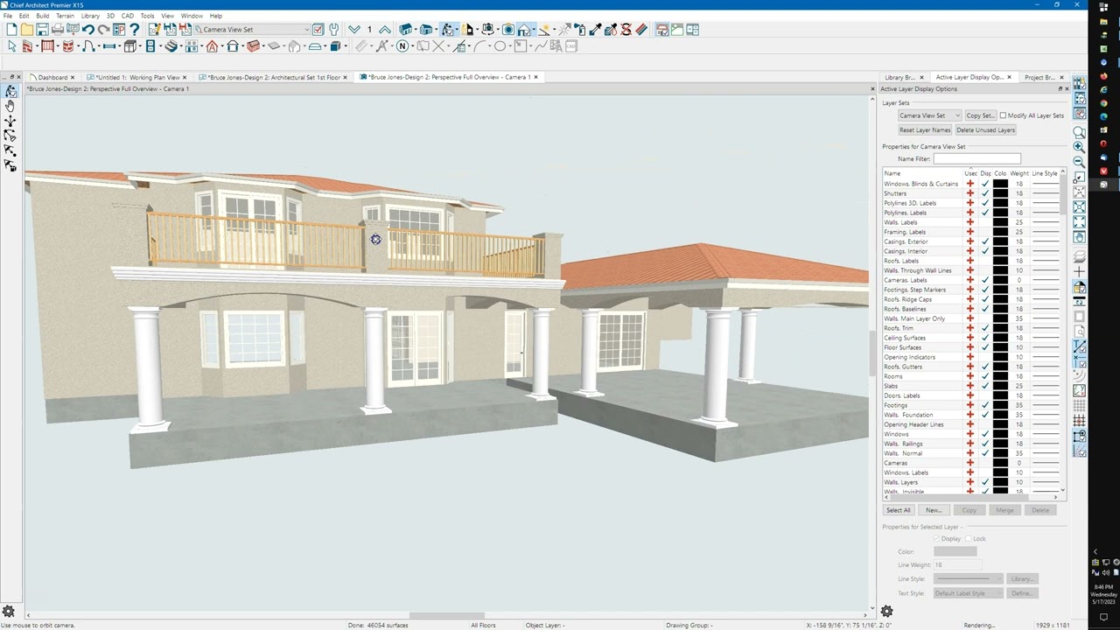Open the Layer Sets Camera View Set dropdown
This screenshot has height=630, width=1120.
pos(929,115)
